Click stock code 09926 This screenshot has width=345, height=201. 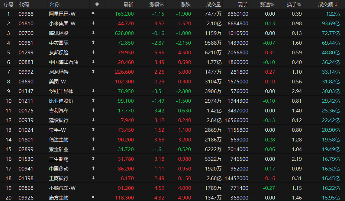pos(26,198)
